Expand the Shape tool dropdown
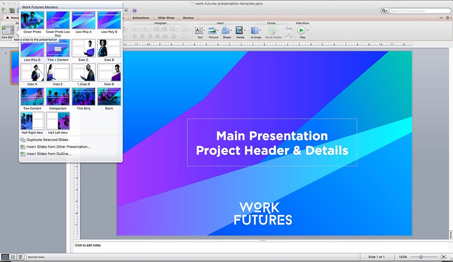The image size is (453, 262). pyautogui.click(x=231, y=30)
